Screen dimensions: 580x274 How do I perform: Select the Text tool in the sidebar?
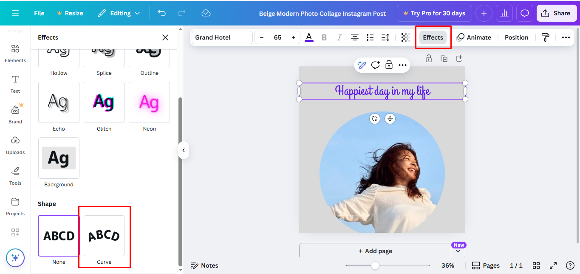[15, 83]
